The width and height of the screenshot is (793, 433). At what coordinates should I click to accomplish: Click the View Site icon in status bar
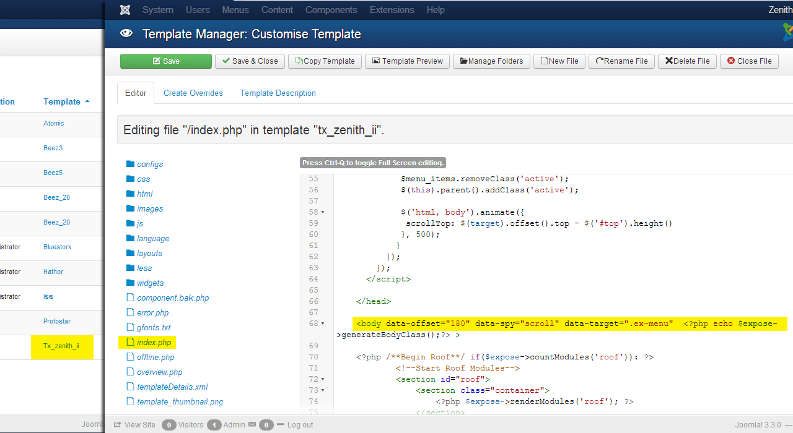coord(118,424)
